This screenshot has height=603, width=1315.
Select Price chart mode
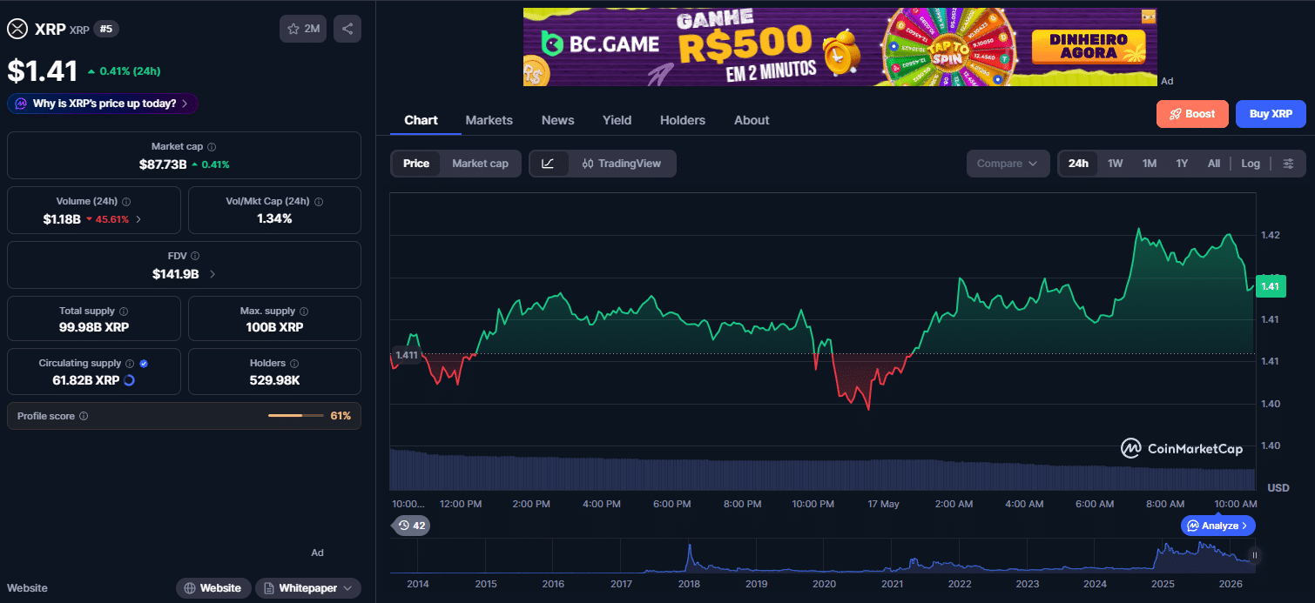coord(416,164)
